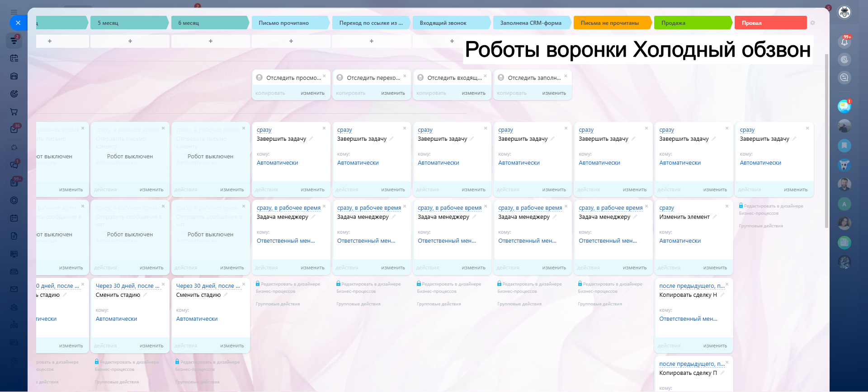The height and width of the screenshot is (392, 868).
Task: Click Автоматически in 6 месяц Сменить стадию robot
Action: pos(197,319)
